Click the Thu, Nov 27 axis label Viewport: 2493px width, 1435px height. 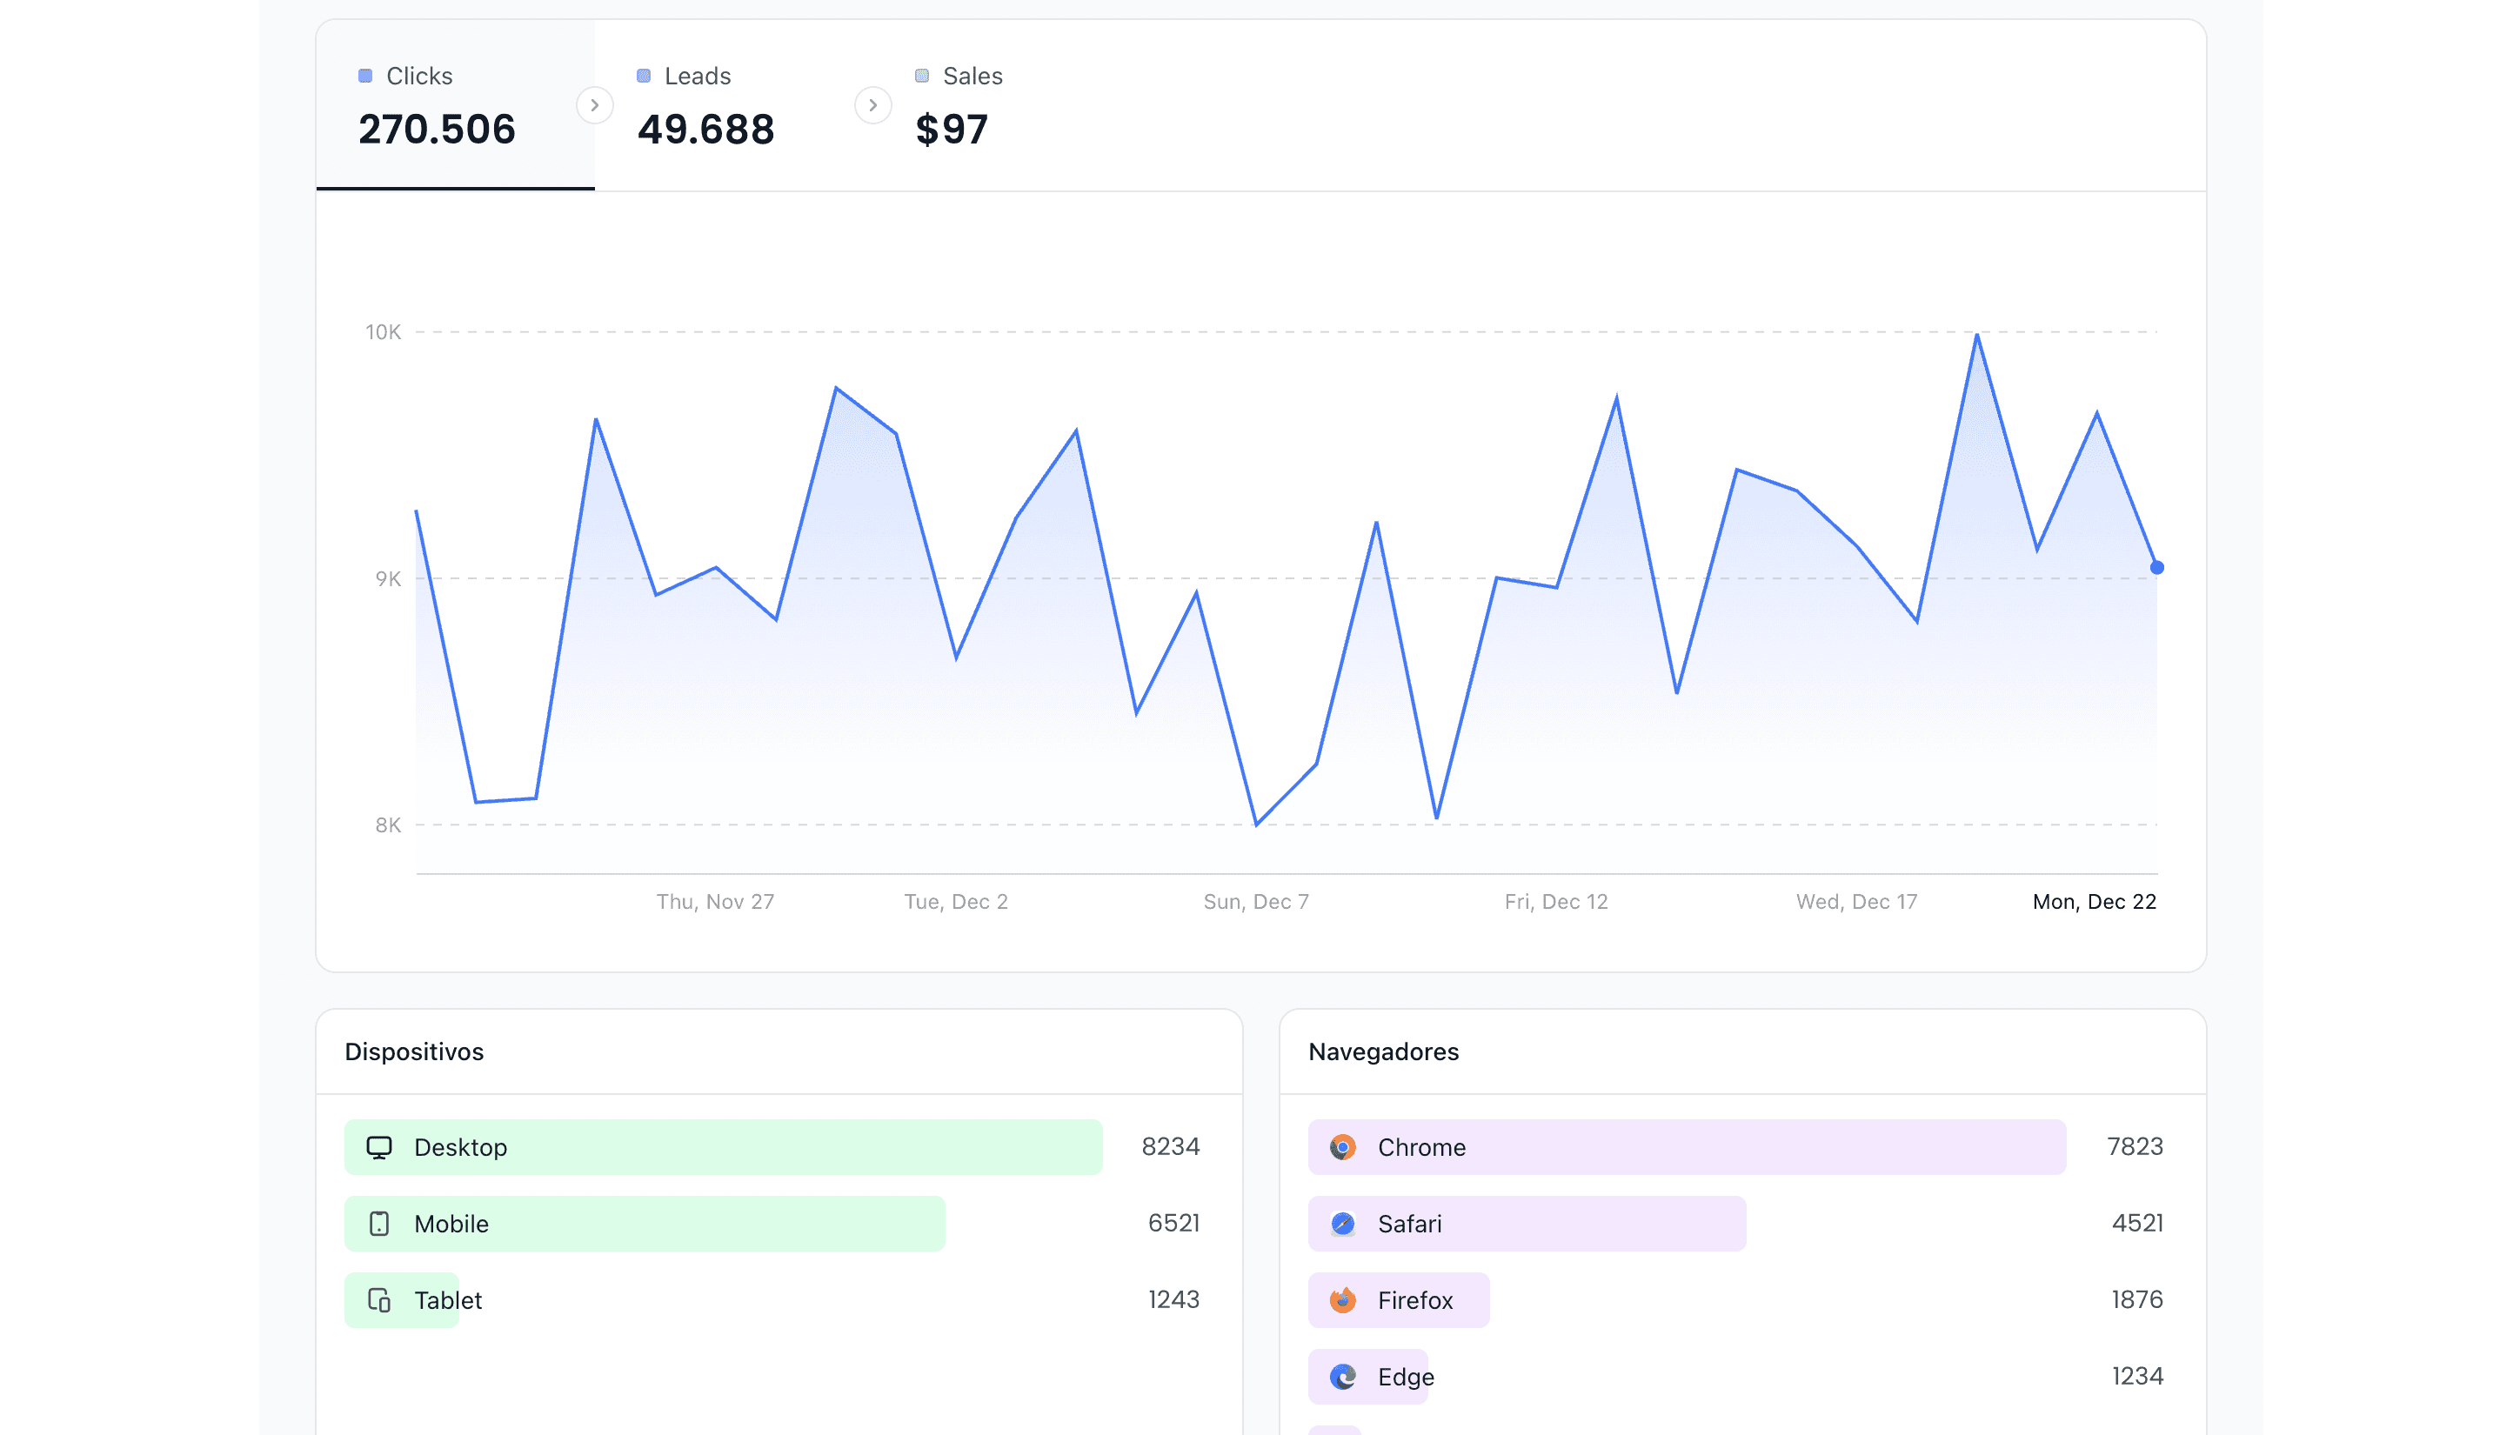pos(716,902)
